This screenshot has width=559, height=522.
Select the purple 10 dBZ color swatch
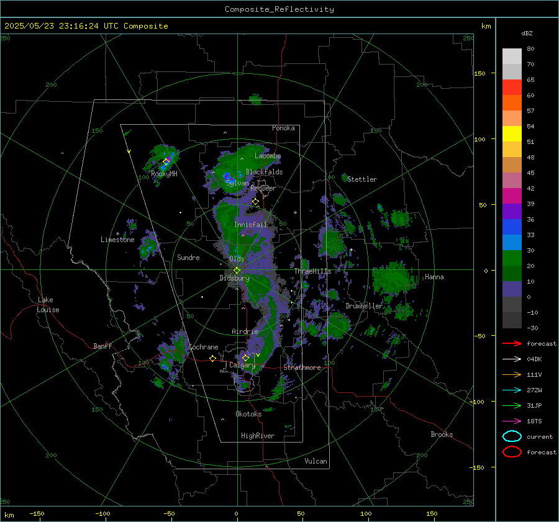512,289
